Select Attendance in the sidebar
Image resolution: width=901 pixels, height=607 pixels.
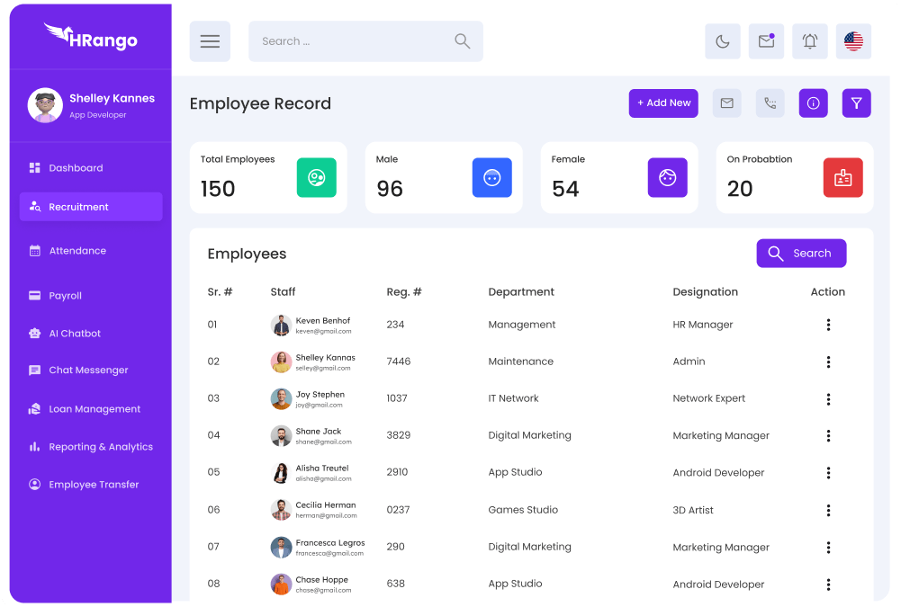point(77,251)
